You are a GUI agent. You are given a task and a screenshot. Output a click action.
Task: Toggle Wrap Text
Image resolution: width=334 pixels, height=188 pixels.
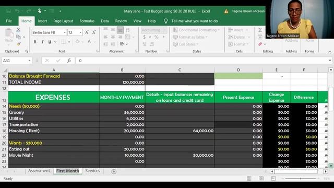pyautogui.click(x=128, y=30)
